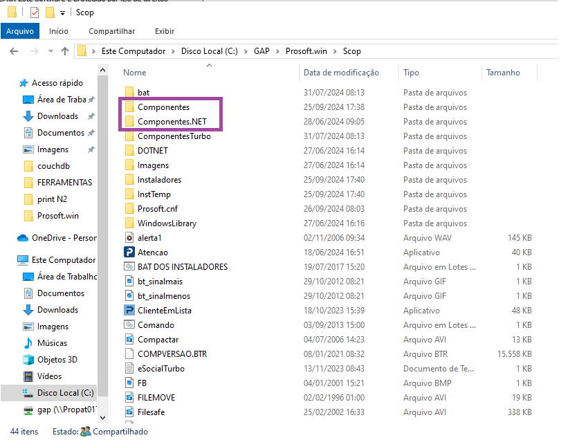Select the Componentes folder icon
Viewport: 561px width, 440px height.
(x=129, y=107)
